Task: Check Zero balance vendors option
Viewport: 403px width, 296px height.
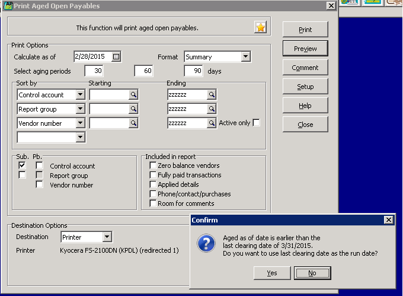Action: pos(153,165)
